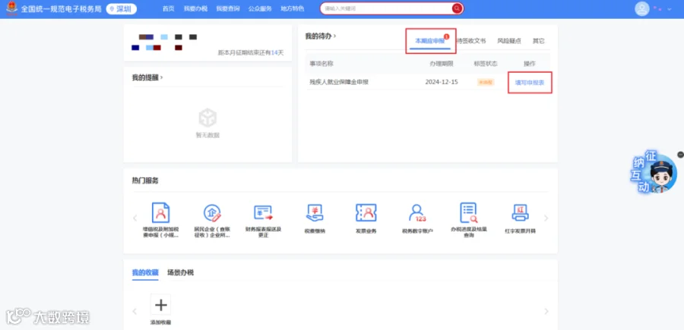Open 发票业务 invoice icon

click(x=366, y=213)
